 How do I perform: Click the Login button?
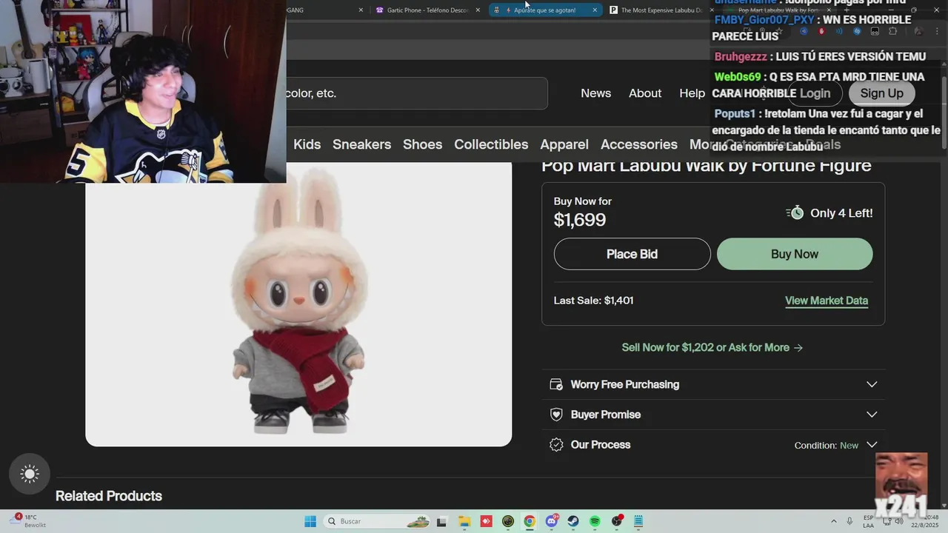point(815,93)
